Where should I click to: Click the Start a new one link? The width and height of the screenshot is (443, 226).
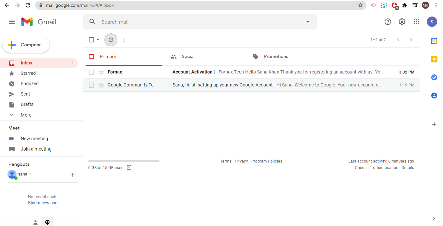tap(42, 203)
